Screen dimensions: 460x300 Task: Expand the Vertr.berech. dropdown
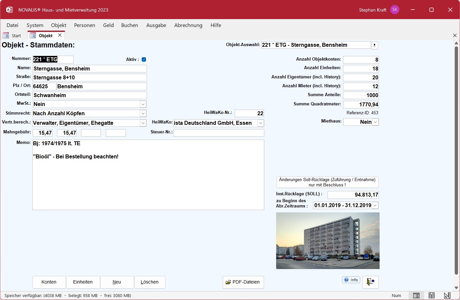(x=143, y=123)
